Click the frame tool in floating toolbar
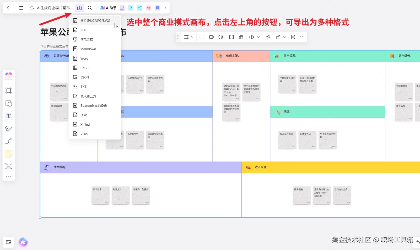The image size is (420, 250). pyautogui.click(x=186, y=37)
